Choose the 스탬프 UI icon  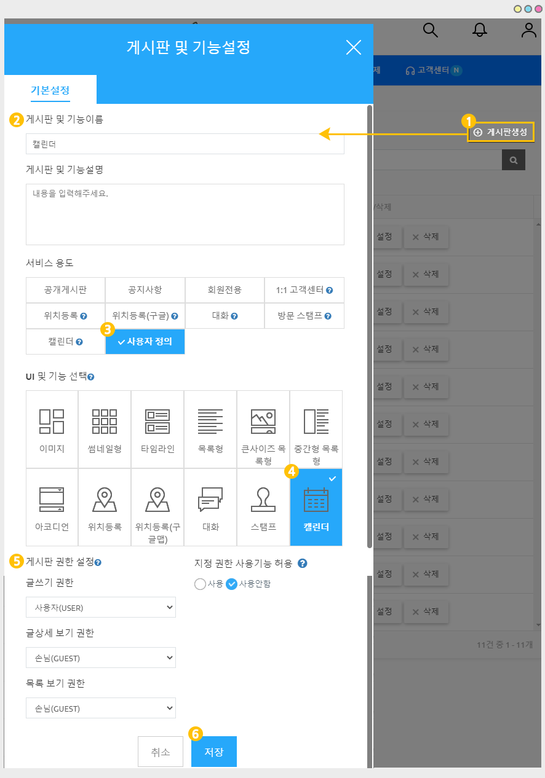(263, 507)
